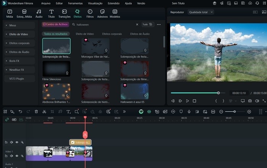Expand the Efeitos corporais sidebar category

(19, 43)
